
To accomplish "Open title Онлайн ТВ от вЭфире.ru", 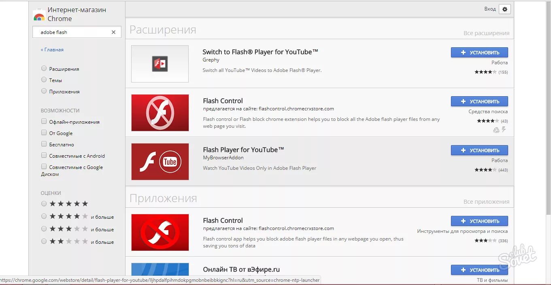I will coord(241,269).
